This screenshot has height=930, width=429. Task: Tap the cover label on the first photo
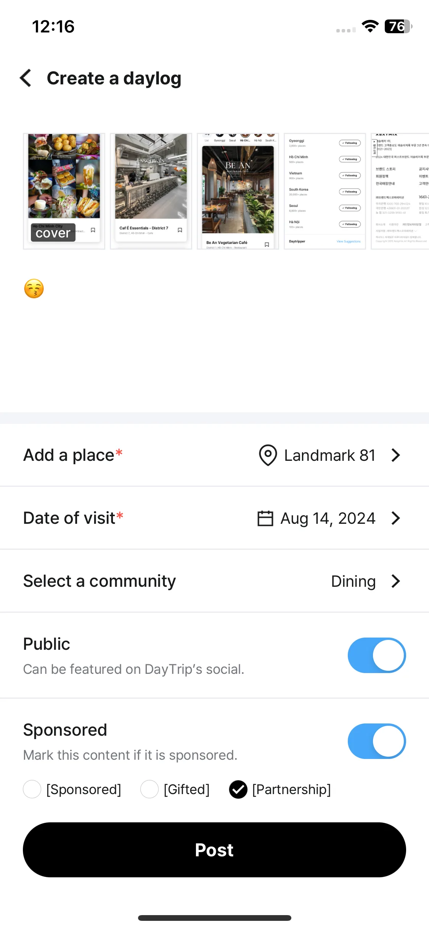pos(53,233)
